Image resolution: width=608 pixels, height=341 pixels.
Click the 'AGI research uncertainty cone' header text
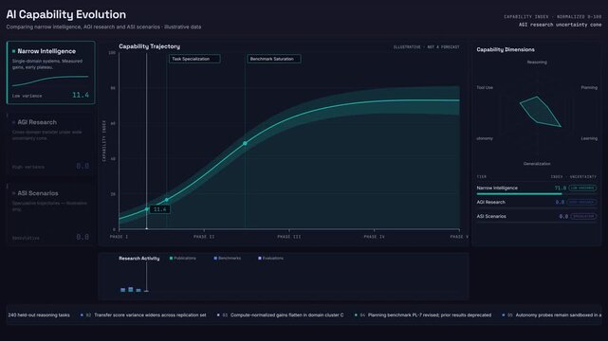561,25
